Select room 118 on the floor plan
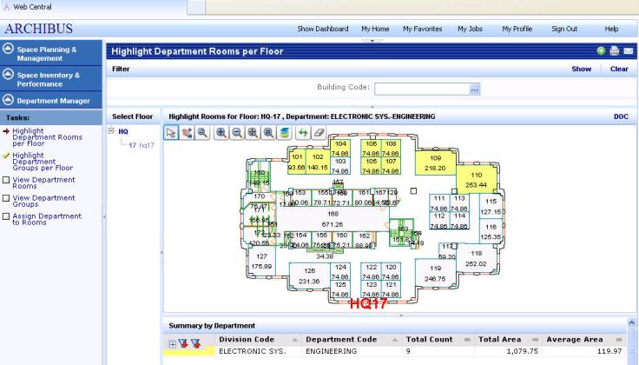 click(x=476, y=259)
